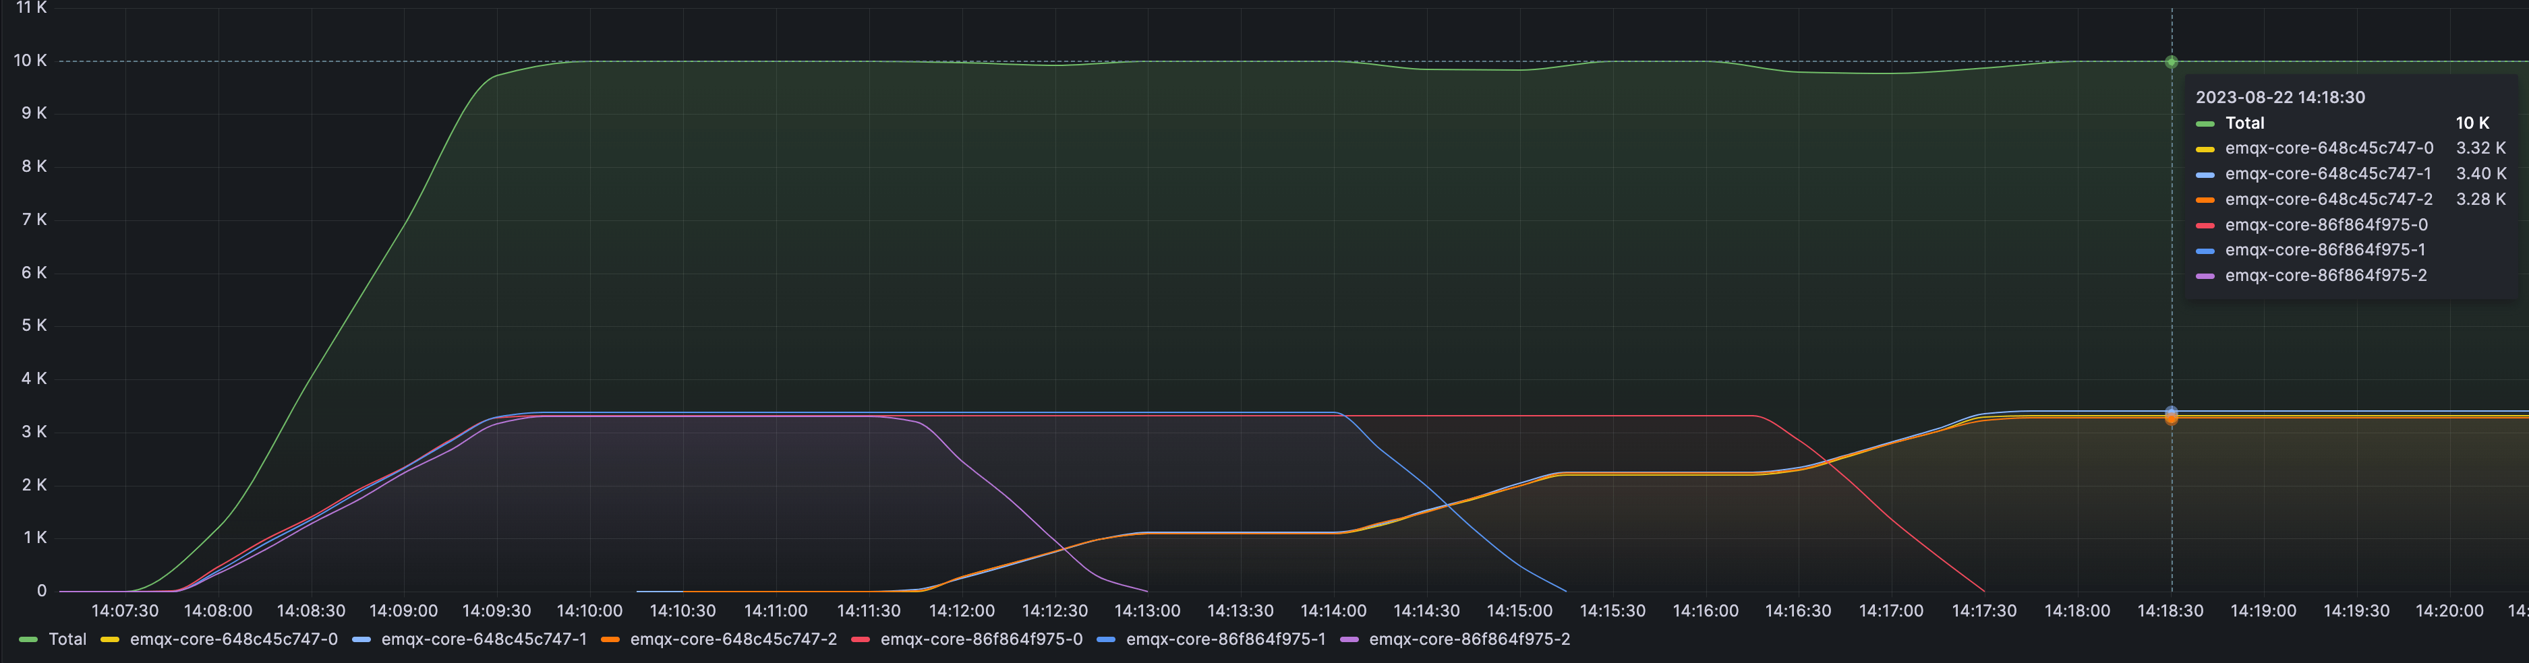
Task: Select emqx-core-86f864f975-1 label in bottom legend
Action: pos(1225,639)
